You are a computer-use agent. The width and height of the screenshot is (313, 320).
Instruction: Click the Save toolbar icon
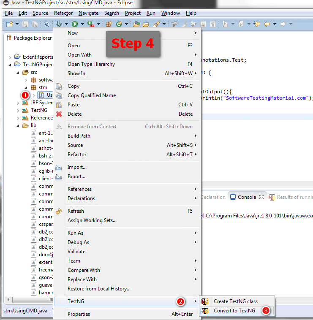tap(25, 24)
